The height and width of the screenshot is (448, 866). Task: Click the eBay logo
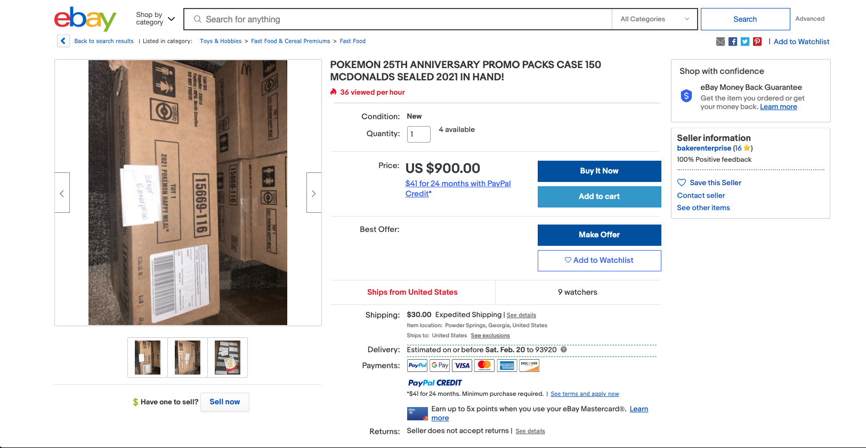[x=85, y=19]
